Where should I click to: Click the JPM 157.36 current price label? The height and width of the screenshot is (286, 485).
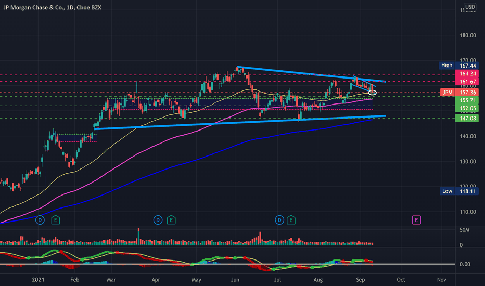(460, 93)
